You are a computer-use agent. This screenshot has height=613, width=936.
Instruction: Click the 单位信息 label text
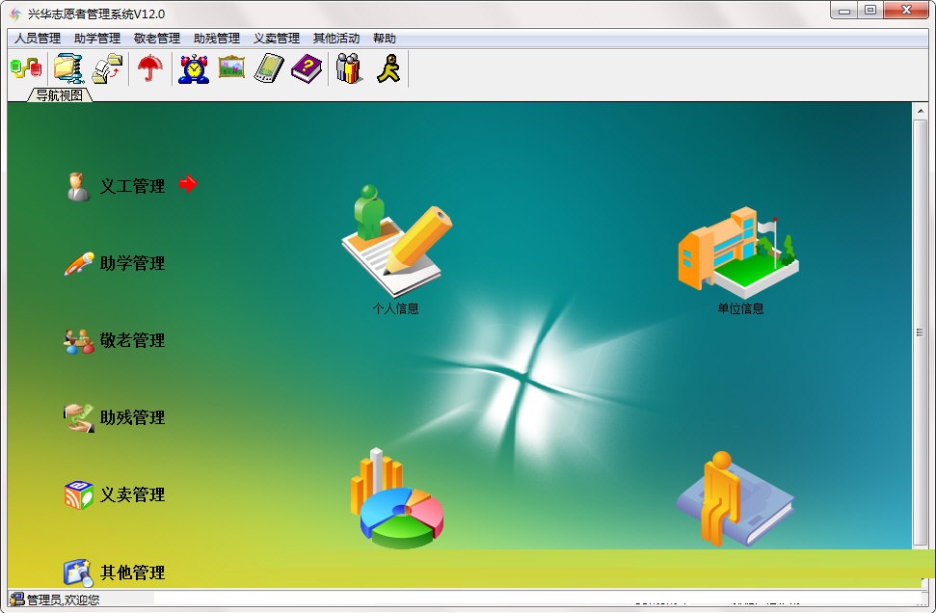click(740, 308)
